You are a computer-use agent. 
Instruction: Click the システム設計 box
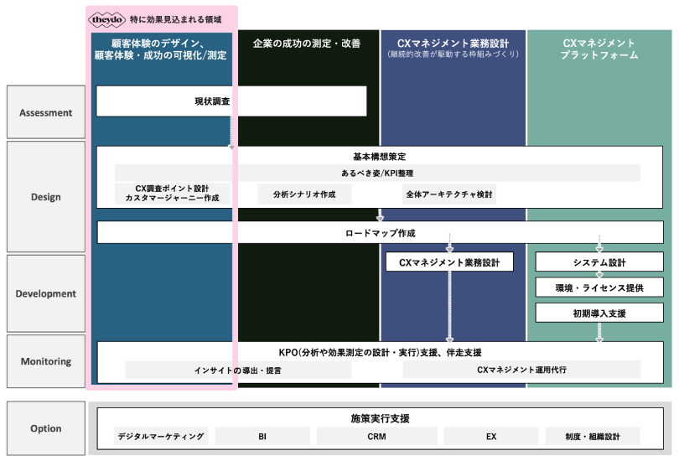tap(599, 262)
